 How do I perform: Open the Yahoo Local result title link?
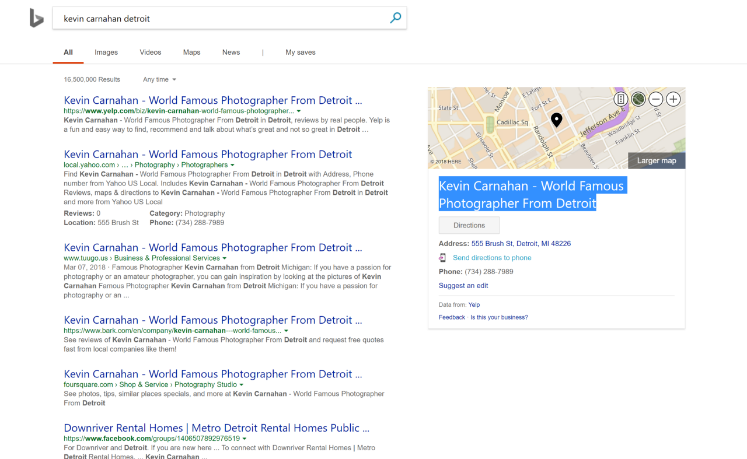tap(208, 155)
